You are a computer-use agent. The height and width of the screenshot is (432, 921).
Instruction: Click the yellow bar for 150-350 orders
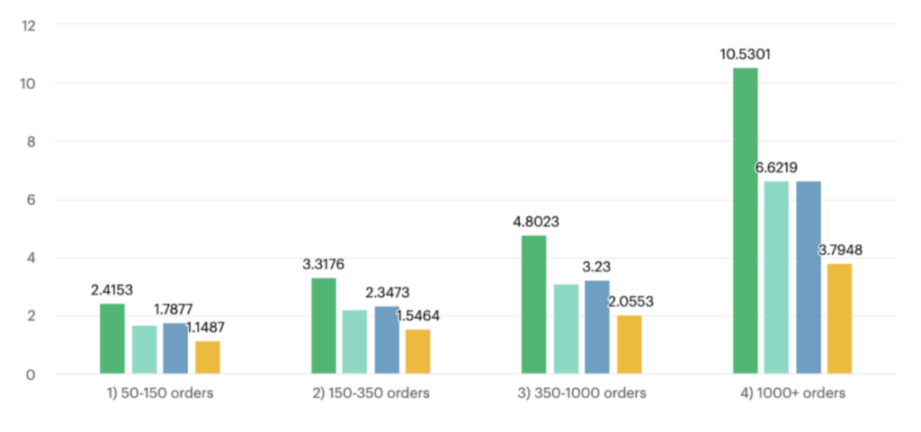pos(417,351)
